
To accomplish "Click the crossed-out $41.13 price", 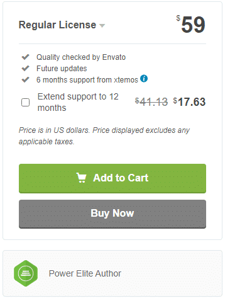I will (151, 102).
